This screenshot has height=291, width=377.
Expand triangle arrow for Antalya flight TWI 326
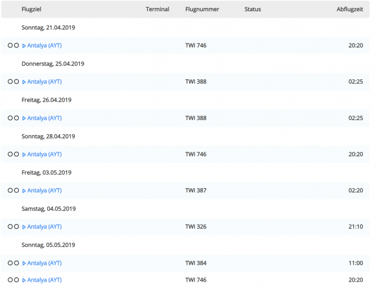[x=24, y=227]
